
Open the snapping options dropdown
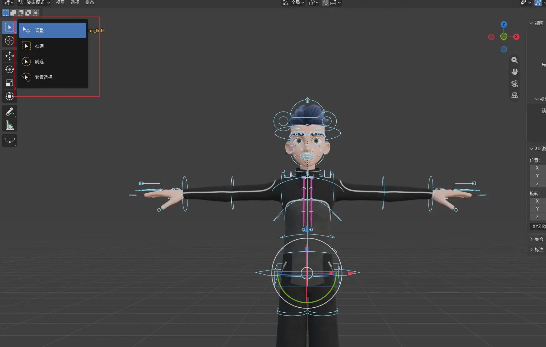[x=335, y=3]
